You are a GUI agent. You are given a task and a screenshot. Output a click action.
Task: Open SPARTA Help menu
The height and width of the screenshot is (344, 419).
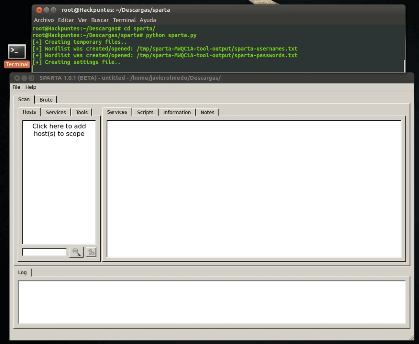point(31,87)
